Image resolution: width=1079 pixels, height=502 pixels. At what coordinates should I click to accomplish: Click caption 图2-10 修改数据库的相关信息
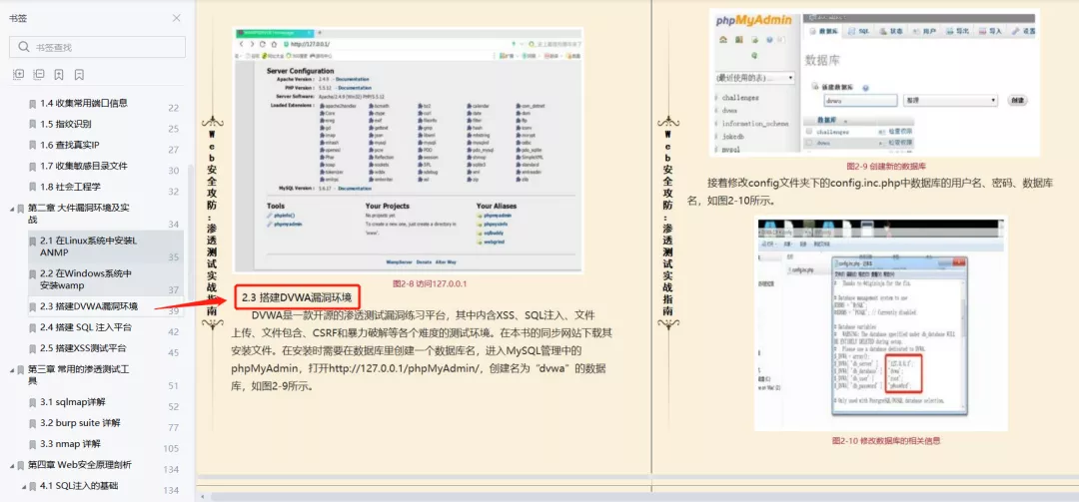(885, 440)
